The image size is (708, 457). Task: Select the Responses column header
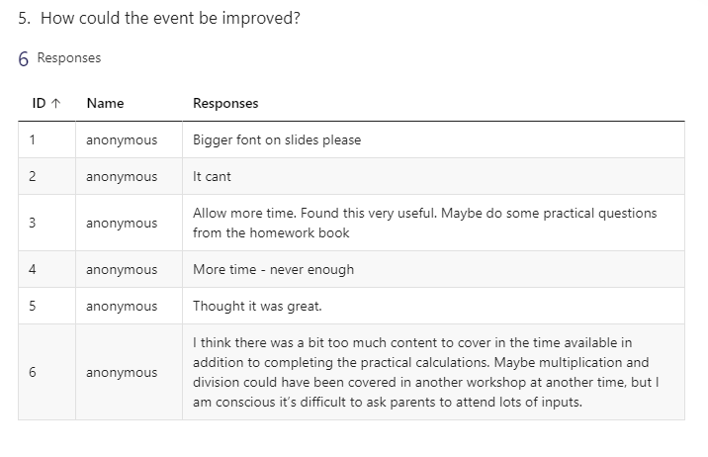point(225,104)
